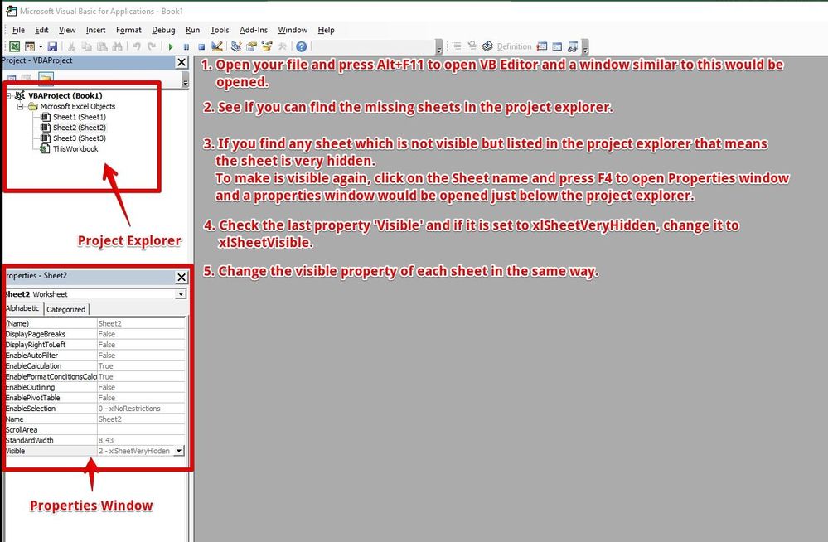The height and width of the screenshot is (542, 828).
Task: Click the Redo arrow icon
Action: click(152, 46)
